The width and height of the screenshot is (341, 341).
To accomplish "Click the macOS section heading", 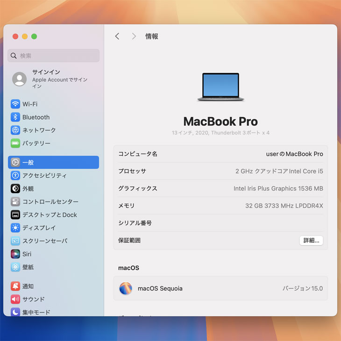I will (128, 268).
